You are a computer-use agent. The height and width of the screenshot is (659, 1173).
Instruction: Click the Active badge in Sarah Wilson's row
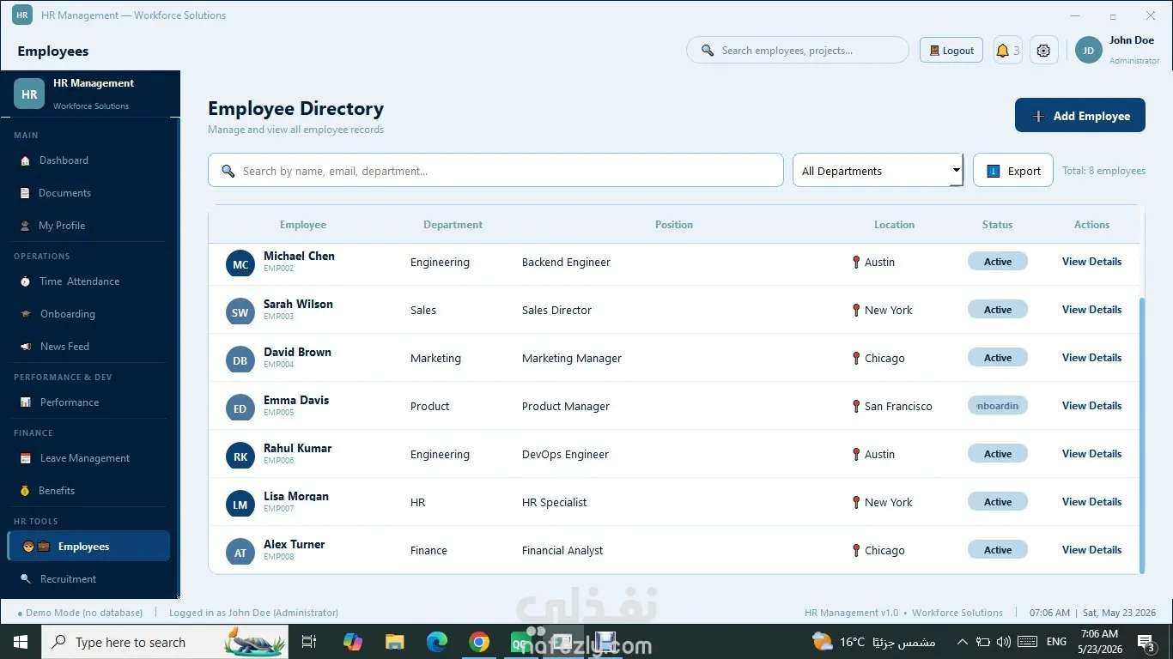[x=998, y=310]
